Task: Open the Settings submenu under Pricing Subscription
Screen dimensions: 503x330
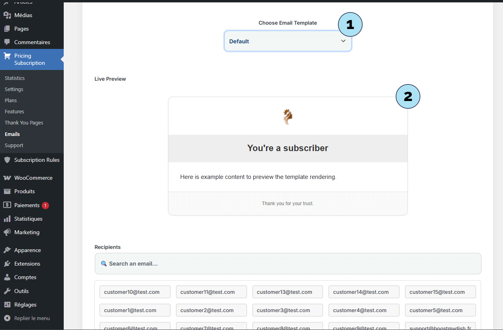Action: point(14,89)
